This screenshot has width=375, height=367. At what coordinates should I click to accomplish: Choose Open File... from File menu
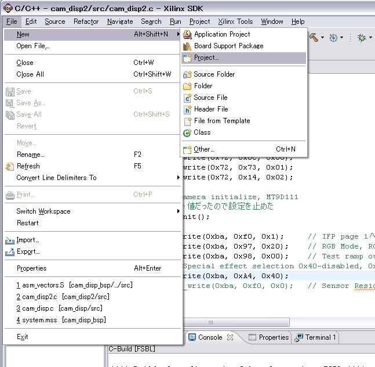click(92, 46)
